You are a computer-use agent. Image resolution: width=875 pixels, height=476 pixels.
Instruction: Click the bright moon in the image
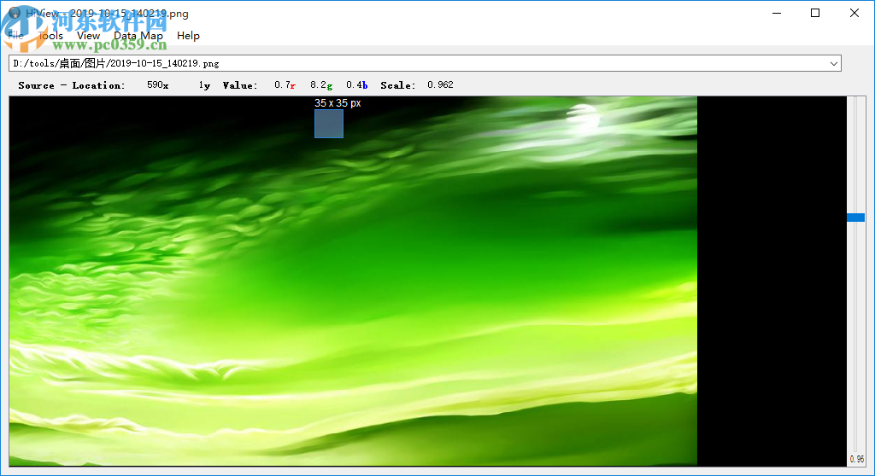(583, 118)
